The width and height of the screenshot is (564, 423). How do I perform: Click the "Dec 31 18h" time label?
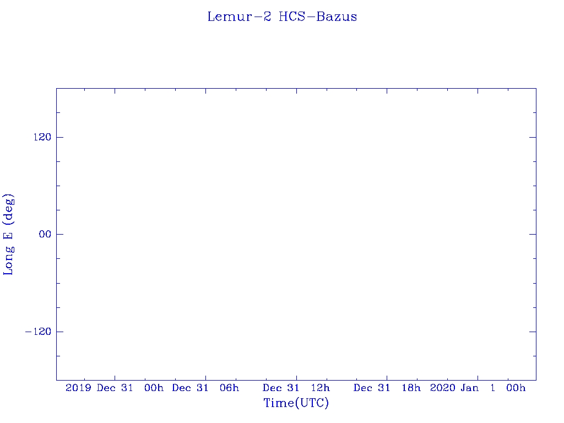[x=387, y=388]
